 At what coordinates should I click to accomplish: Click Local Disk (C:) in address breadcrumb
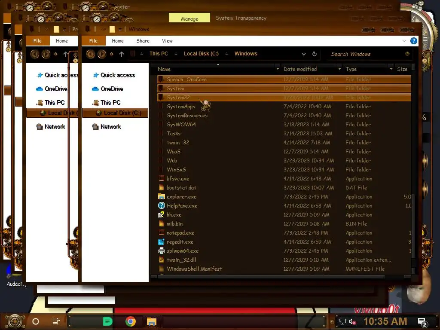201,54
